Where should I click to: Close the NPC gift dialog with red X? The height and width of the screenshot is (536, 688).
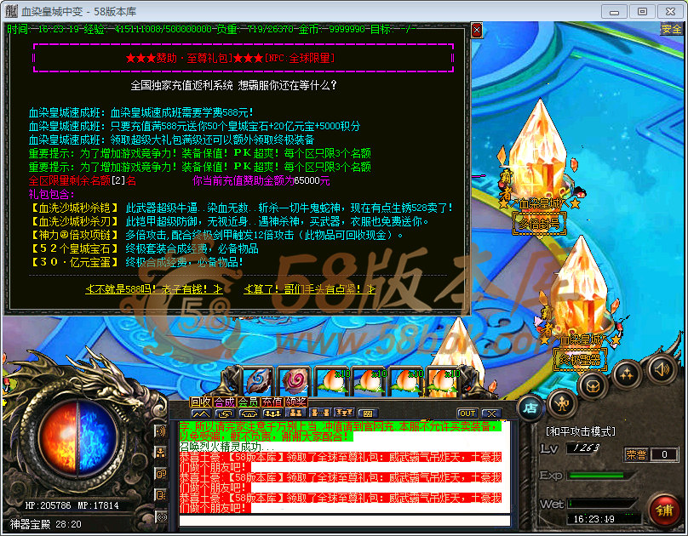(477, 31)
